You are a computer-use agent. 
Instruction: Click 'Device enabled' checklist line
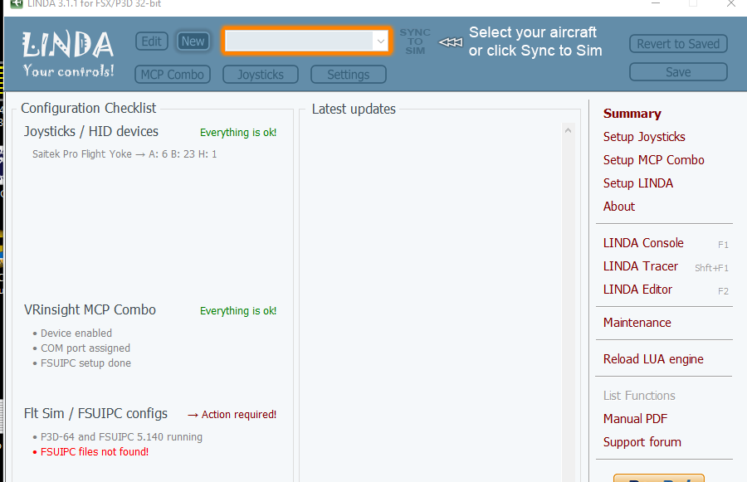[x=76, y=333]
